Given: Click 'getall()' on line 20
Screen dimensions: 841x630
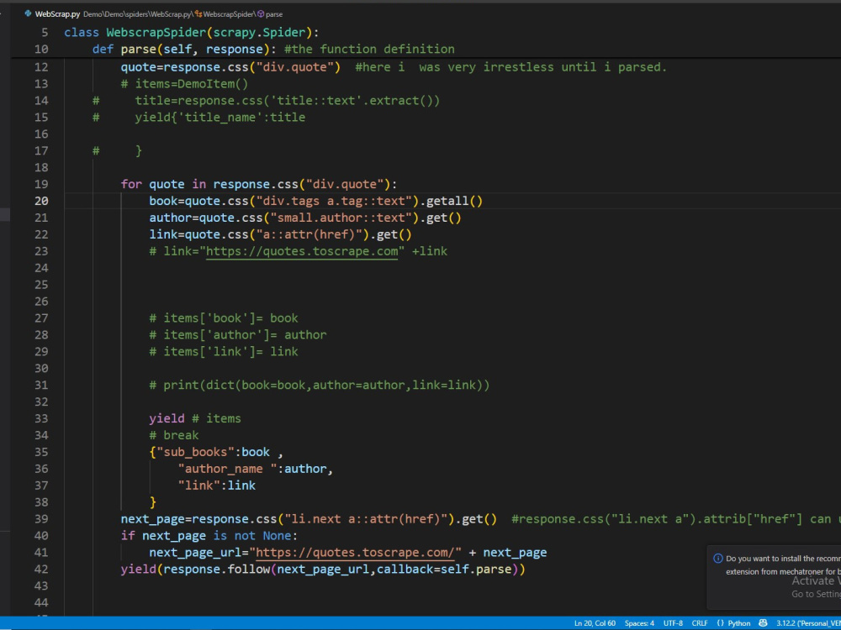Looking at the screenshot, I should (x=455, y=201).
